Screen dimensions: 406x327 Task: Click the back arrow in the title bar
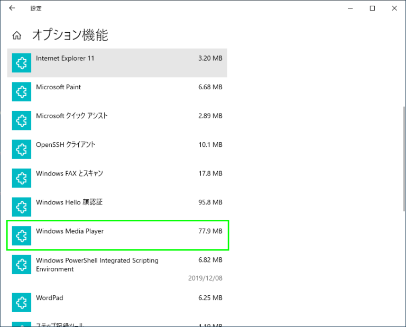[12, 8]
